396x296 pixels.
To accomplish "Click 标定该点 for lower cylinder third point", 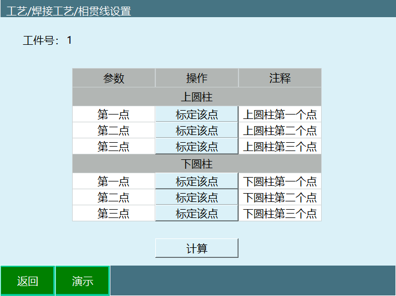I will [x=197, y=214].
